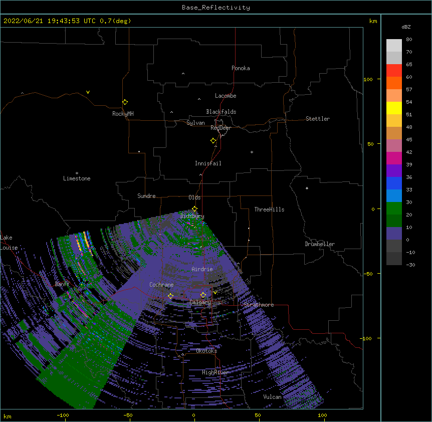Click the HighRiver label

click(215, 372)
